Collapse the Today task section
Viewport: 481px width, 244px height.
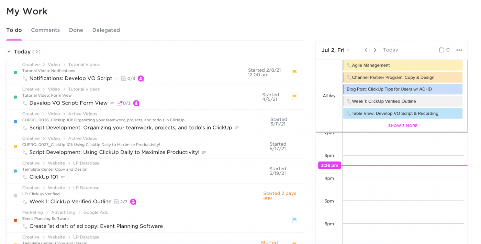coord(9,52)
